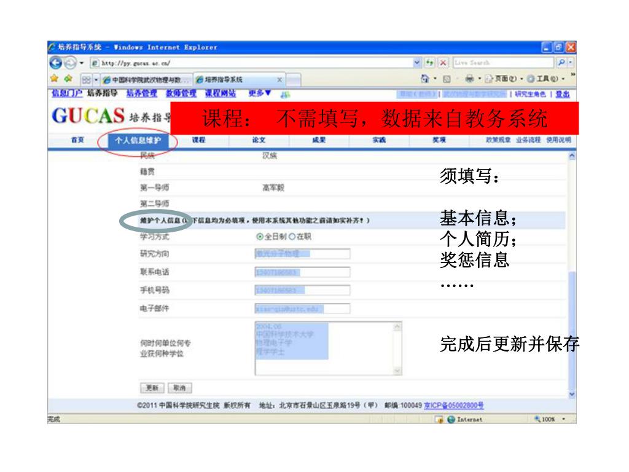This screenshot has width=629, height=472.
Task: Select the 全日制 radio button
Action: pyautogui.click(x=260, y=237)
